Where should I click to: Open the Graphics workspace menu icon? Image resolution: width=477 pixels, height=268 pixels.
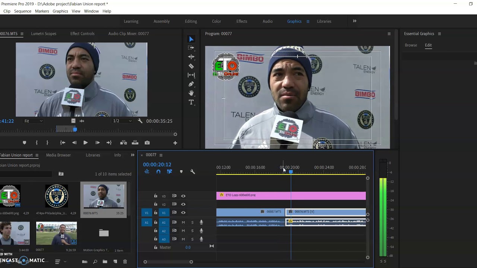[308, 21]
